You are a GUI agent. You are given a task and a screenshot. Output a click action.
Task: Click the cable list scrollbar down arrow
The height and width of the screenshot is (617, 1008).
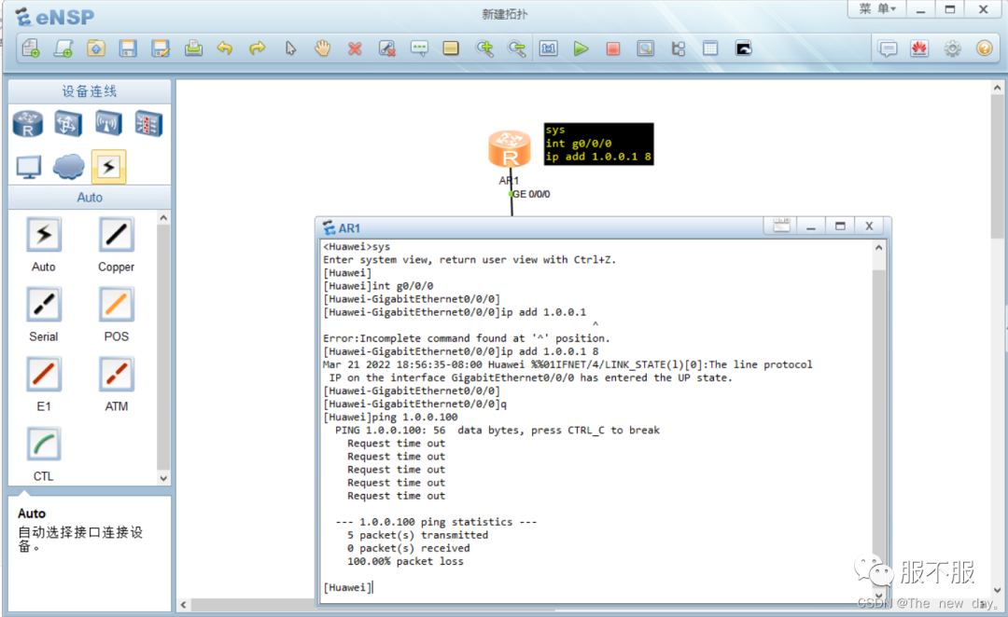[163, 478]
